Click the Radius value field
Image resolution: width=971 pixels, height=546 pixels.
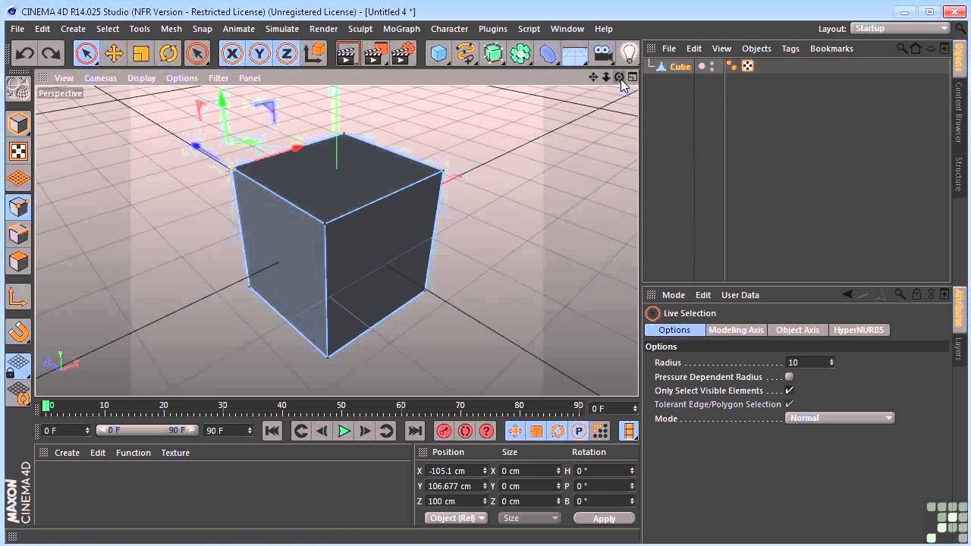pos(810,362)
